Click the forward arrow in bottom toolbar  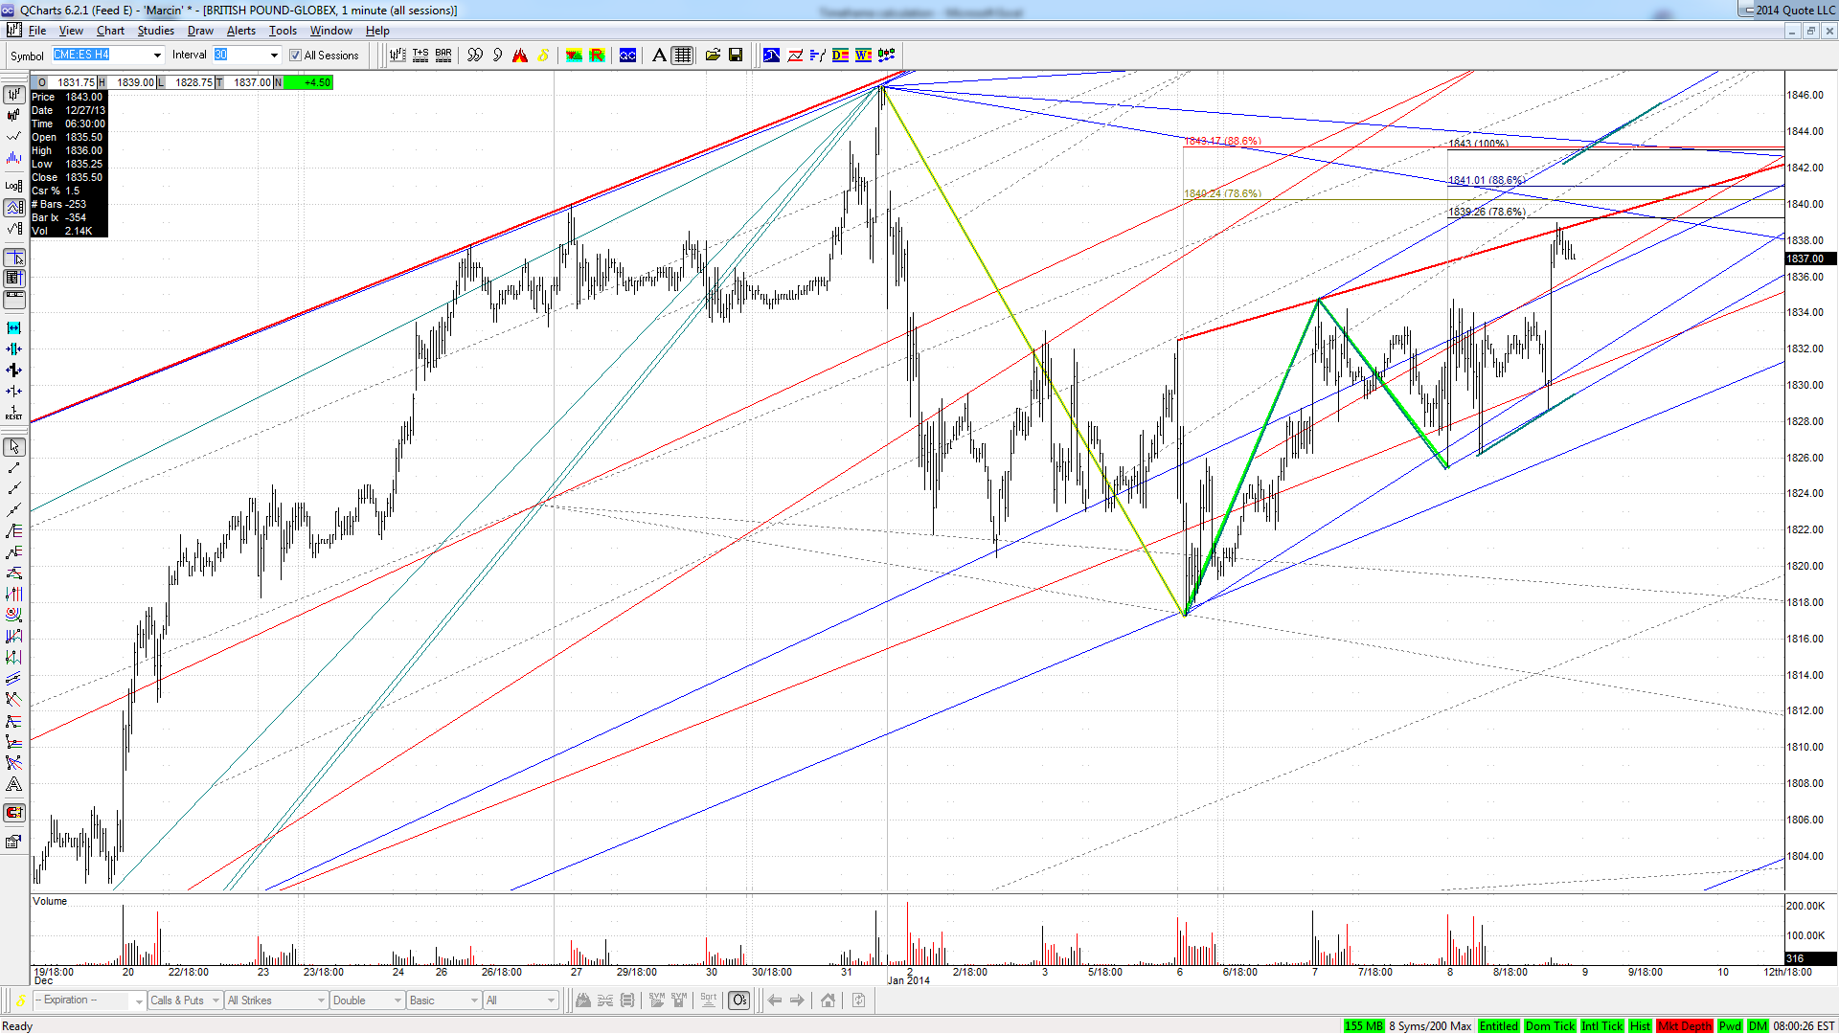(797, 1000)
